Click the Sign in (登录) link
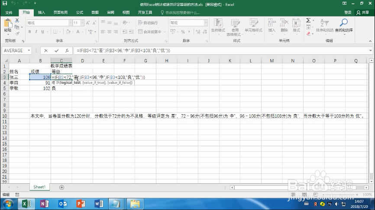This screenshot has width=375, height=210. (348, 13)
